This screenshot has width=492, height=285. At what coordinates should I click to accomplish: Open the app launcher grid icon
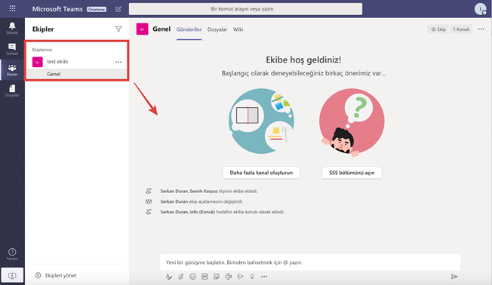12,8
